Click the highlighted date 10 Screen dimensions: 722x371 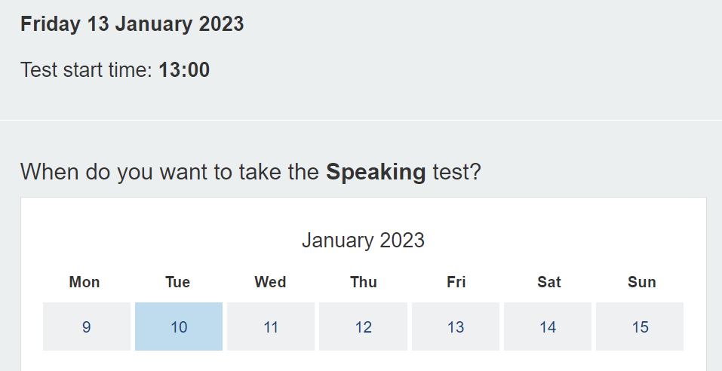coord(179,327)
